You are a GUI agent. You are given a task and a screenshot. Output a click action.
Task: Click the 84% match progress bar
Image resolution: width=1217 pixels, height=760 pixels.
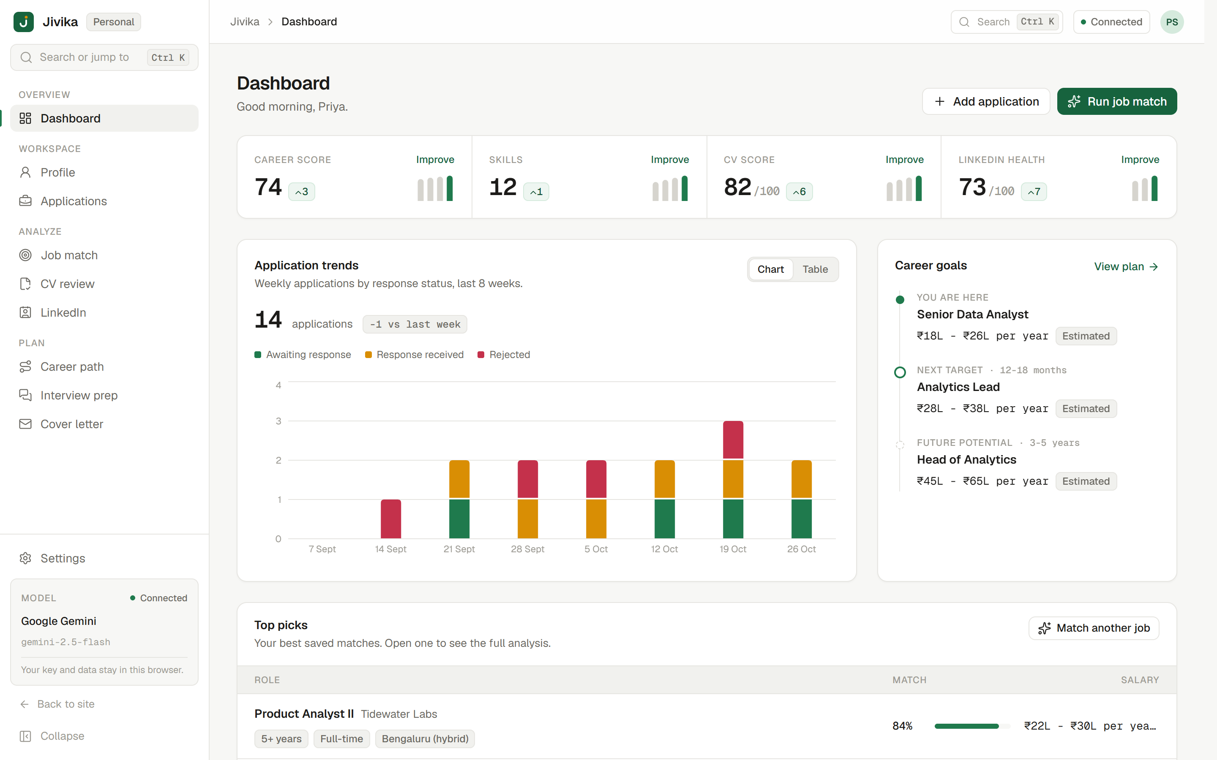pyautogui.click(x=972, y=726)
